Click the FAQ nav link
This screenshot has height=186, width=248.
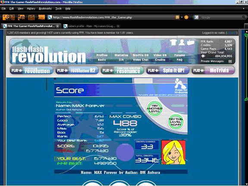click(x=179, y=60)
